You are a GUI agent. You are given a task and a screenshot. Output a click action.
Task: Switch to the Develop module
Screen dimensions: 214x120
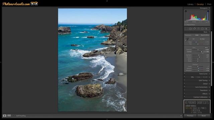click(x=200, y=4)
